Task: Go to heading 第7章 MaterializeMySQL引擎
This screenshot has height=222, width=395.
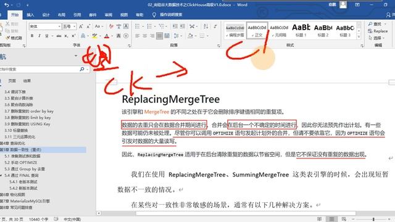Action: 25,201
